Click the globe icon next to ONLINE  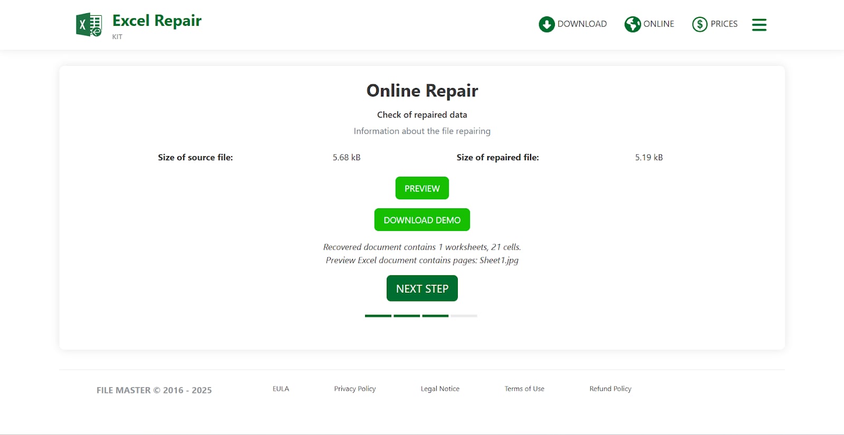pos(632,24)
